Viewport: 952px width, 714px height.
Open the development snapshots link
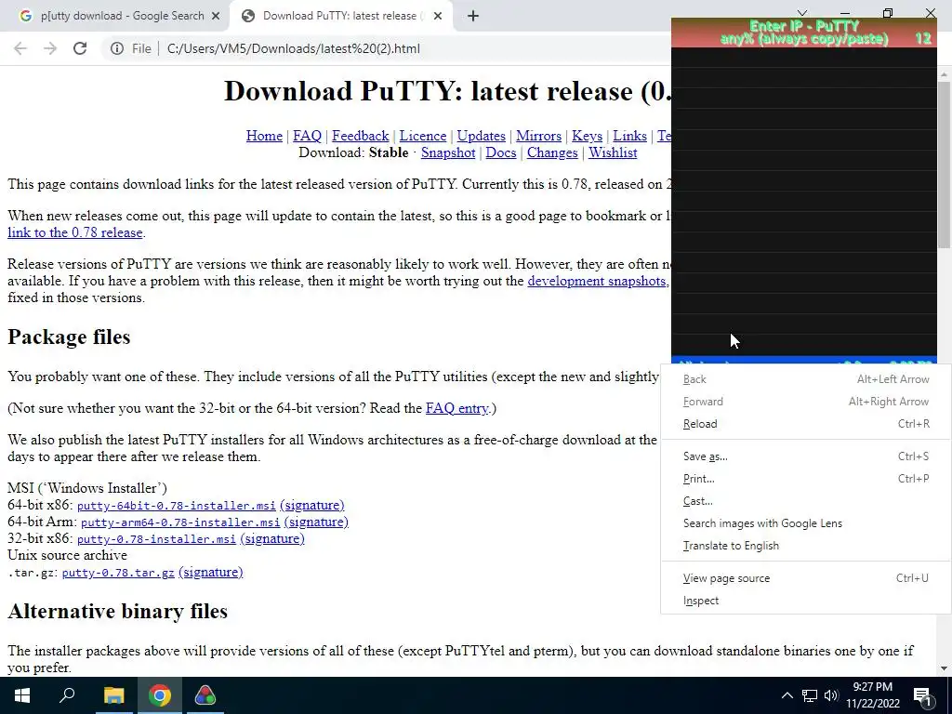[x=597, y=281]
